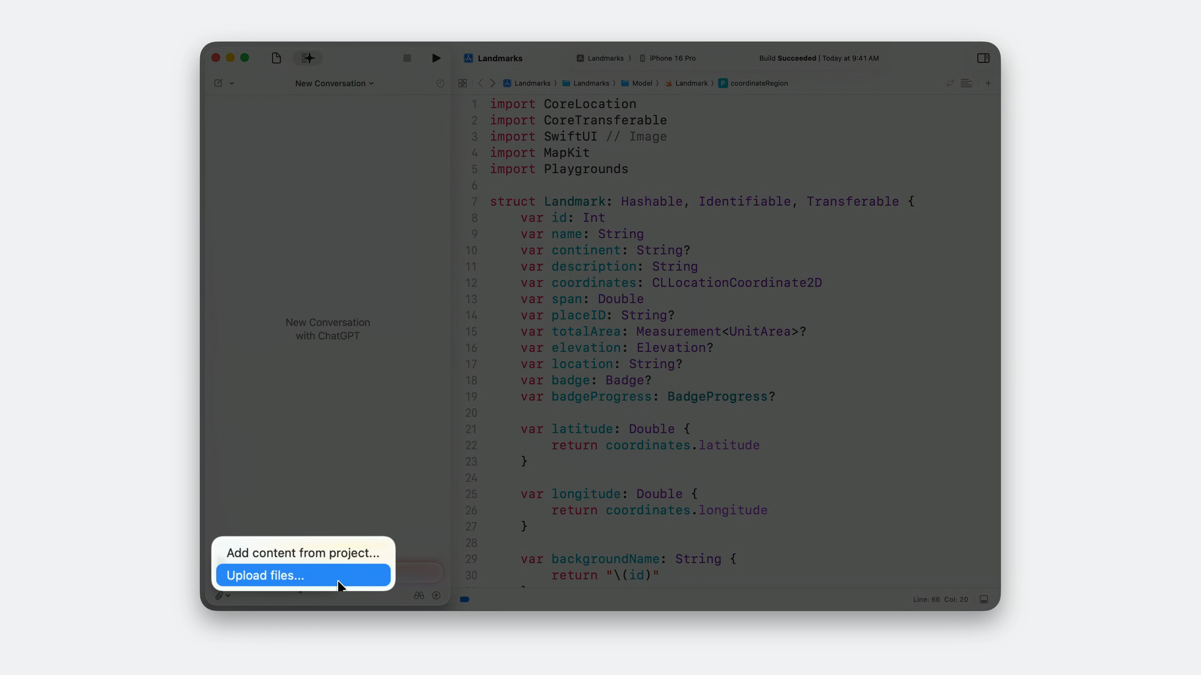The image size is (1201, 675).
Task: Open conversation history clock icon
Action: [440, 83]
